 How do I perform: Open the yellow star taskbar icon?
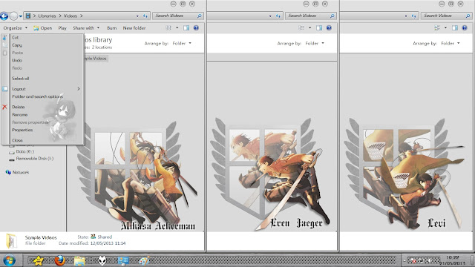39,260
